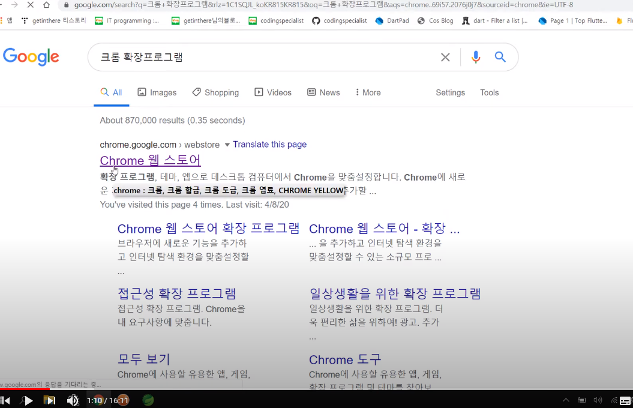This screenshot has width=633, height=408.
Task: Open Chrome 웹 스토어 - 확장 ... sitelink
Action: point(385,229)
